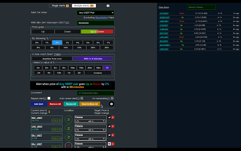Select the 2% change option
Image resolution: width=241 pixels, height=151 pixels.
coord(57,43)
